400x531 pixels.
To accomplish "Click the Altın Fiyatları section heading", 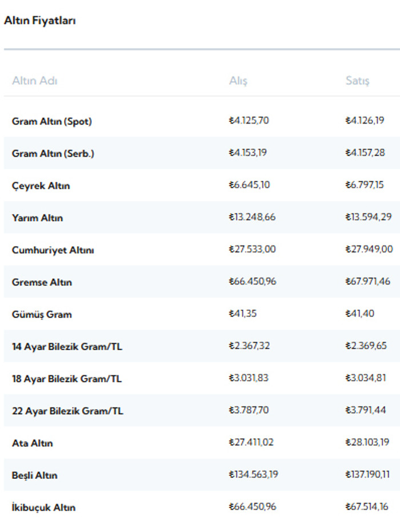I will coord(39,21).
